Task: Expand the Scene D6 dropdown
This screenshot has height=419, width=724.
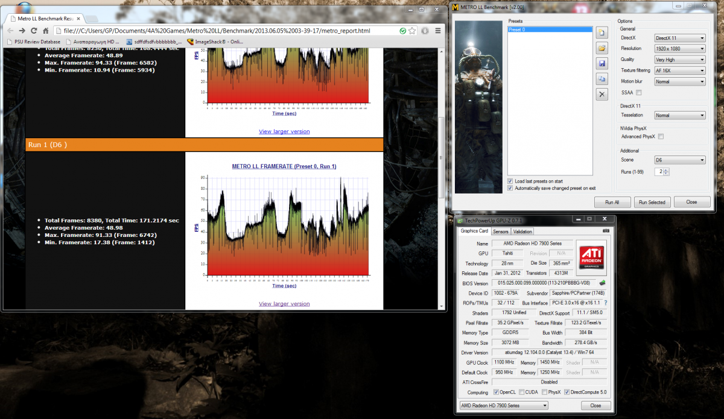Action: 680,160
